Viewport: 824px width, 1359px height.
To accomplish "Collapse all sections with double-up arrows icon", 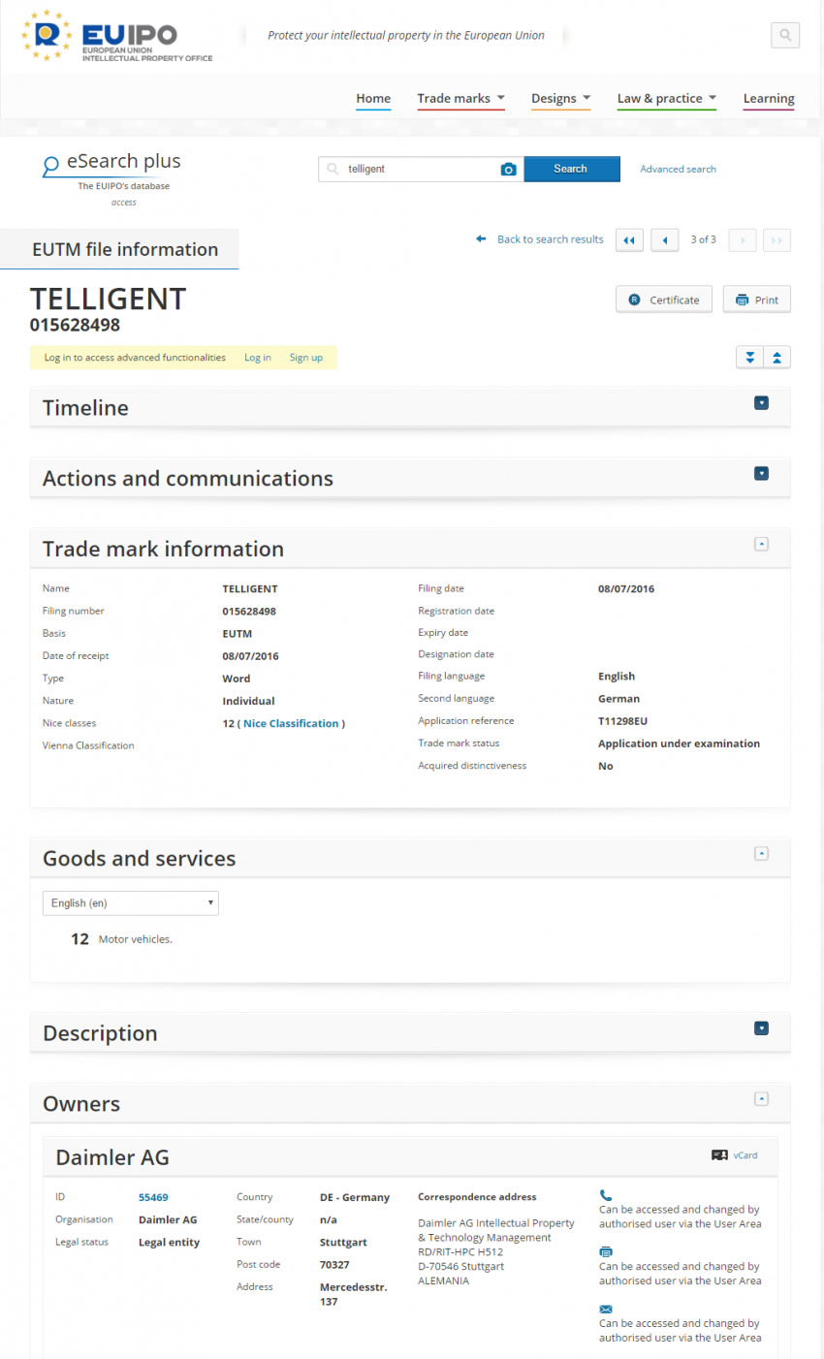I will tap(777, 358).
